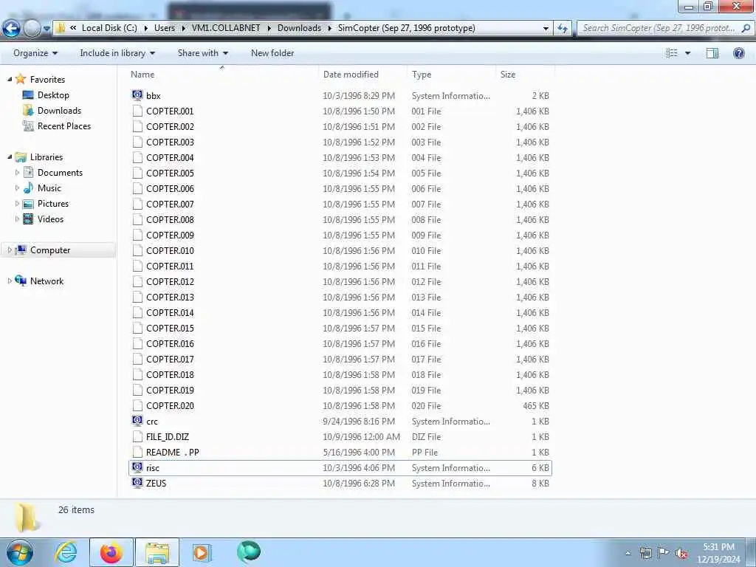Open the Organize menu
Image resolution: width=756 pixels, height=567 pixels.
pos(35,53)
